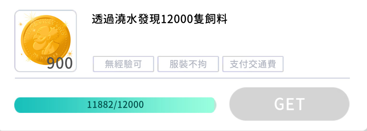Select the 支付交通費 tag
The width and height of the screenshot is (367, 131).
pos(253,64)
